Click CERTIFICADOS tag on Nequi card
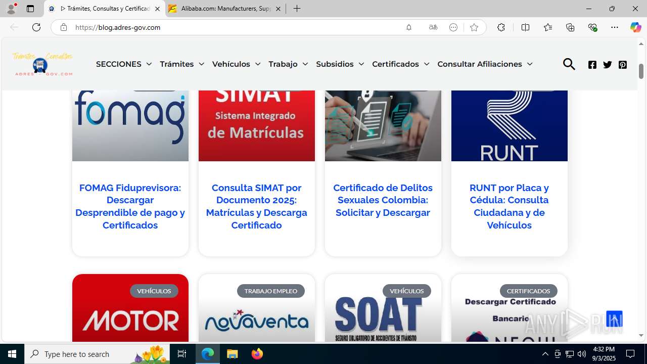Viewport: 647px width, 364px height. tap(529, 291)
